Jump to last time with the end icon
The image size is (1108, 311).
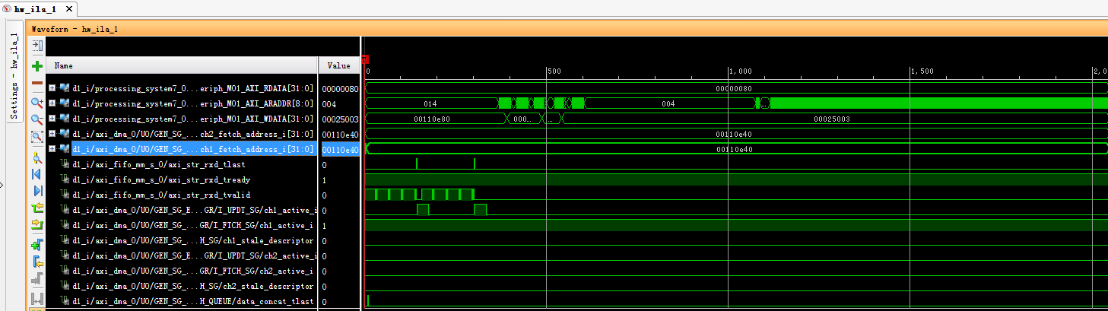click(37, 191)
